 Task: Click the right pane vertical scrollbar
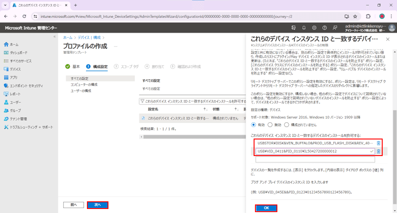[395, 157]
